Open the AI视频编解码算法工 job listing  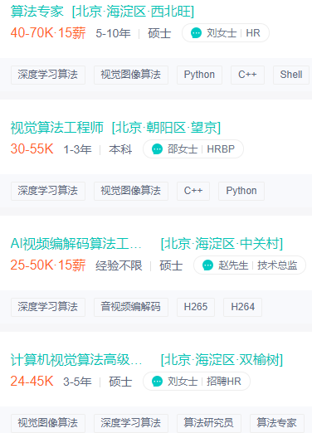(76, 244)
